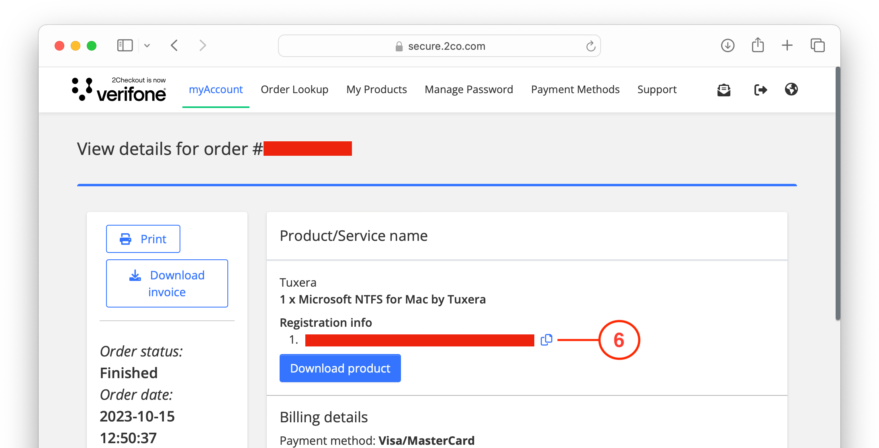879x448 pixels.
Task: Click the lock icon in the address bar
Action: [399, 47]
